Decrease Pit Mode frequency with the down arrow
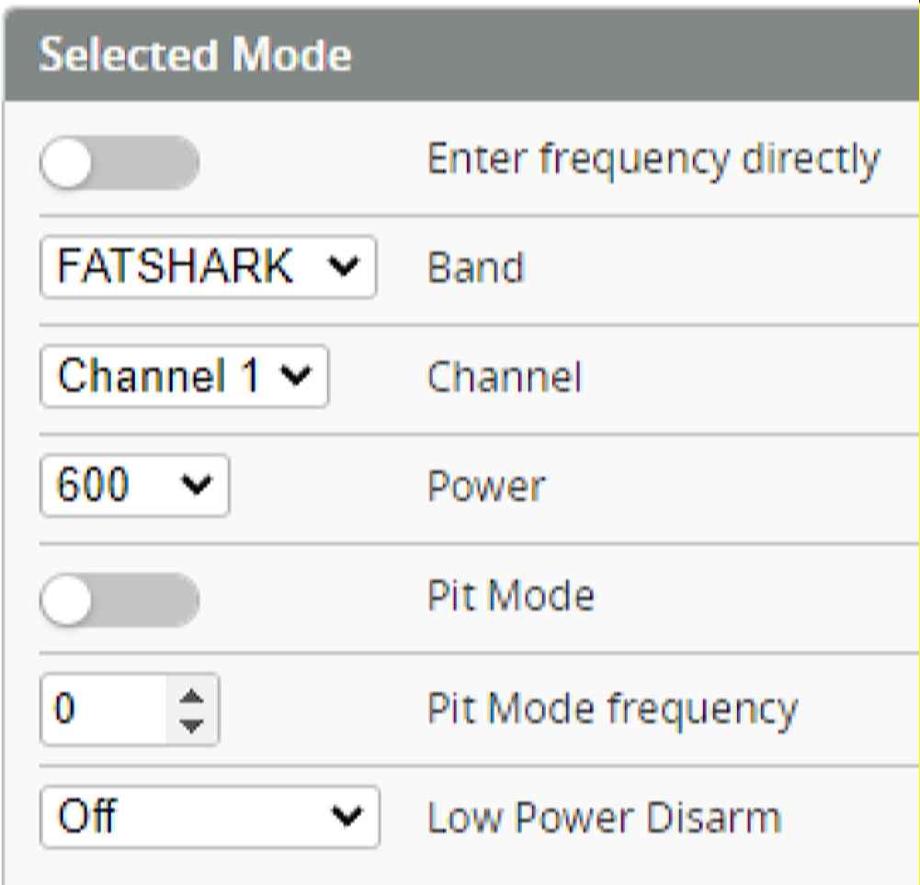The image size is (920, 885). point(192,725)
